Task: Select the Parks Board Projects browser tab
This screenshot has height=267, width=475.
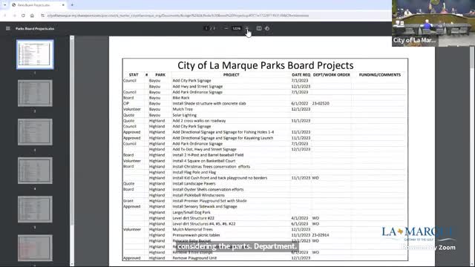Action: tap(38, 5)
